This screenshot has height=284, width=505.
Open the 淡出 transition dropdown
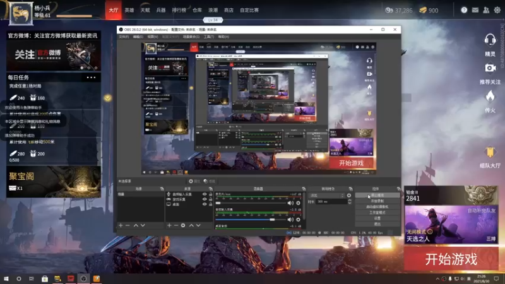[x=327, y=196]
